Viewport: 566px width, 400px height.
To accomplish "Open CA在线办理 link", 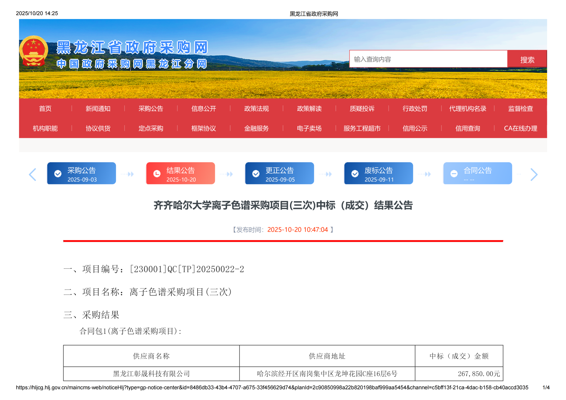I will pos(520,129).
